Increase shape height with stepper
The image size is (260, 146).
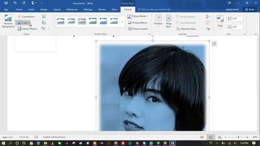pyautogui.click(x=244, y=17)
